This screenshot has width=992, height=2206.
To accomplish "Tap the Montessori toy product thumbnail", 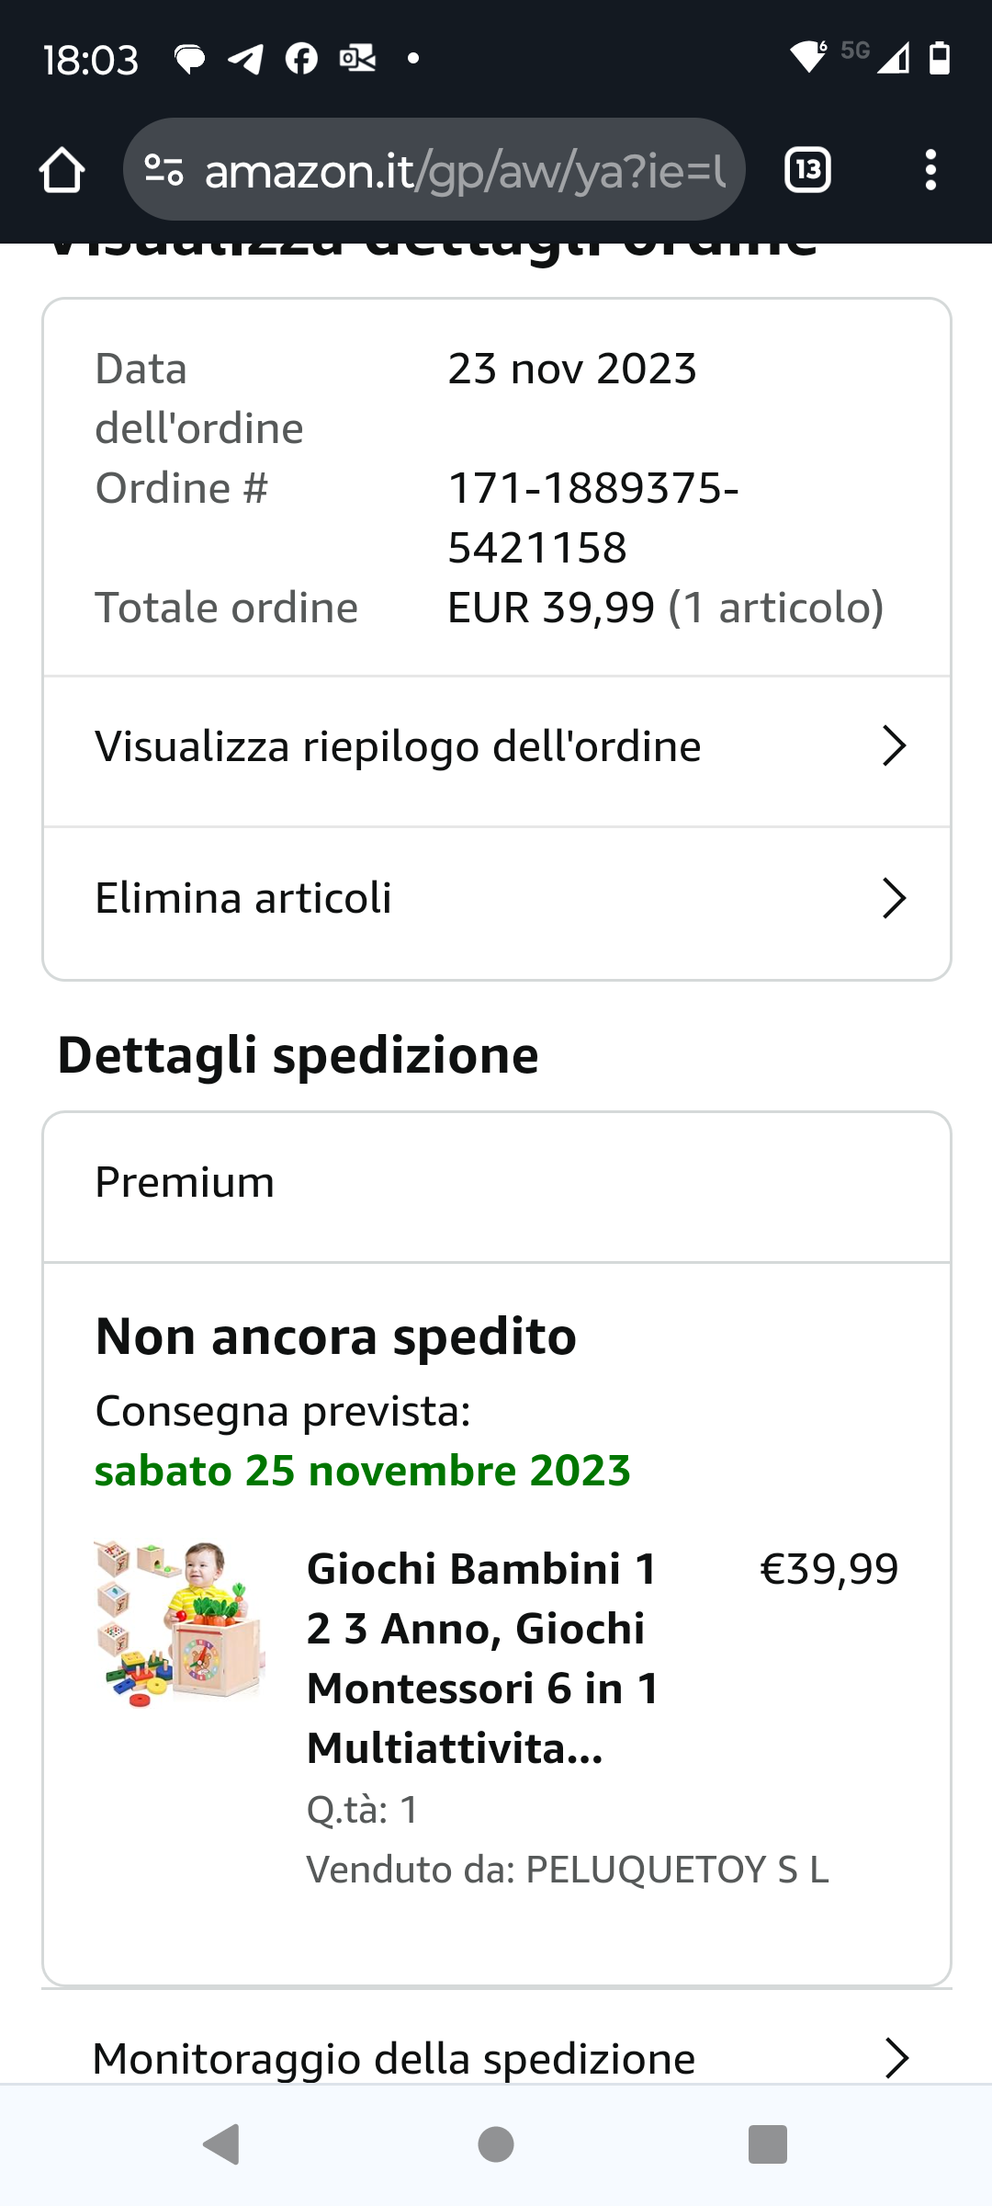I will click(180, 1623).
